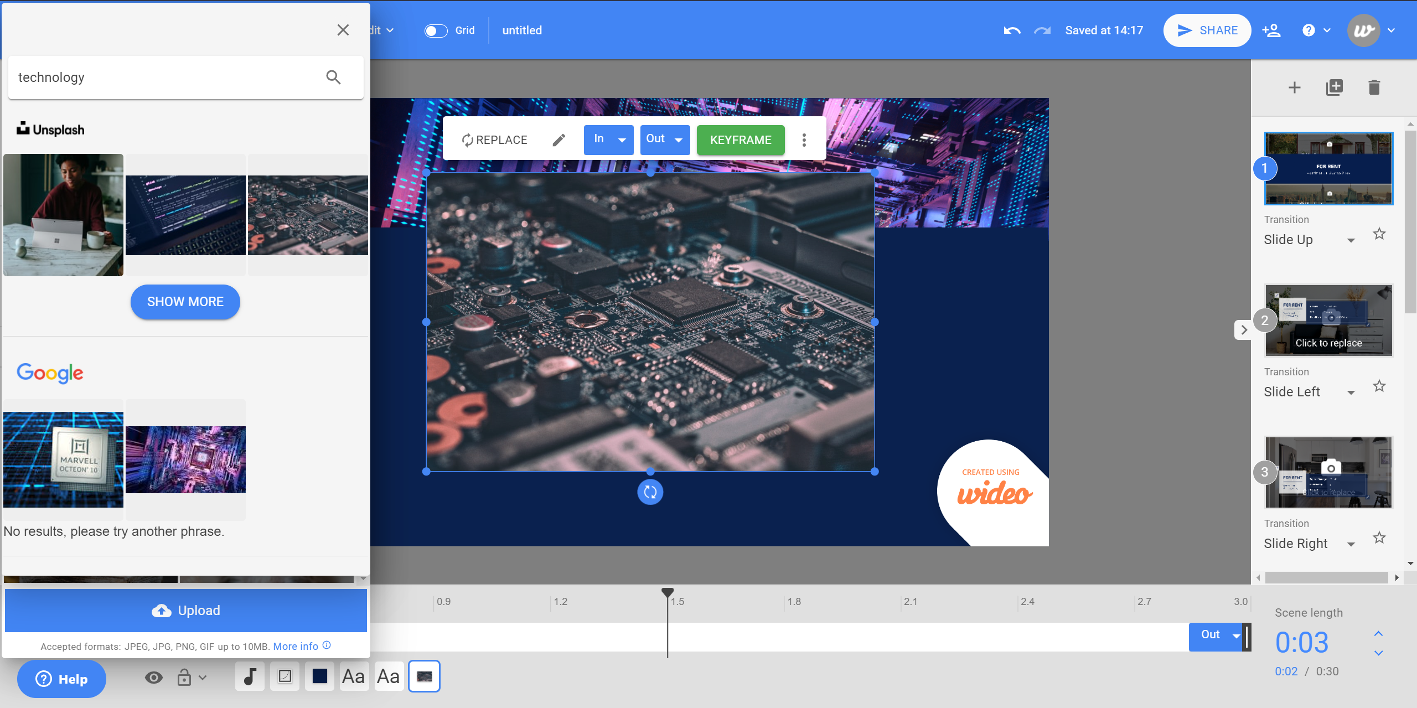Select scene 1 thumbnail
Viewport: 1417px width, 708px height.
tap(1328, 168)
